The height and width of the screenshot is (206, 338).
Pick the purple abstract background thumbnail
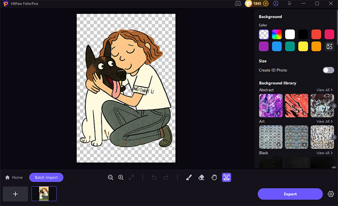coord(271,105)
